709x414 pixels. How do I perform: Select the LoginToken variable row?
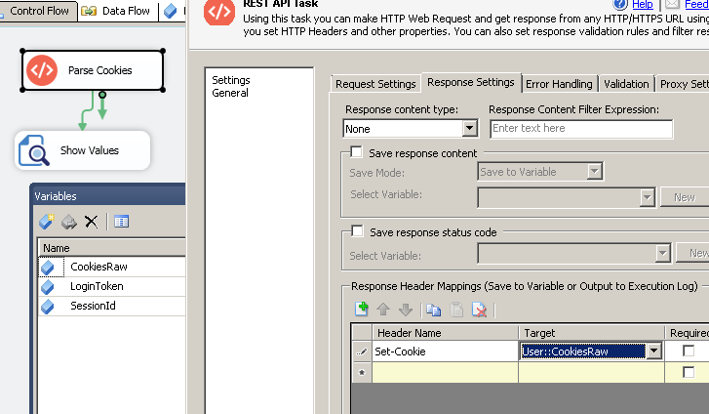tap(112, 286)
